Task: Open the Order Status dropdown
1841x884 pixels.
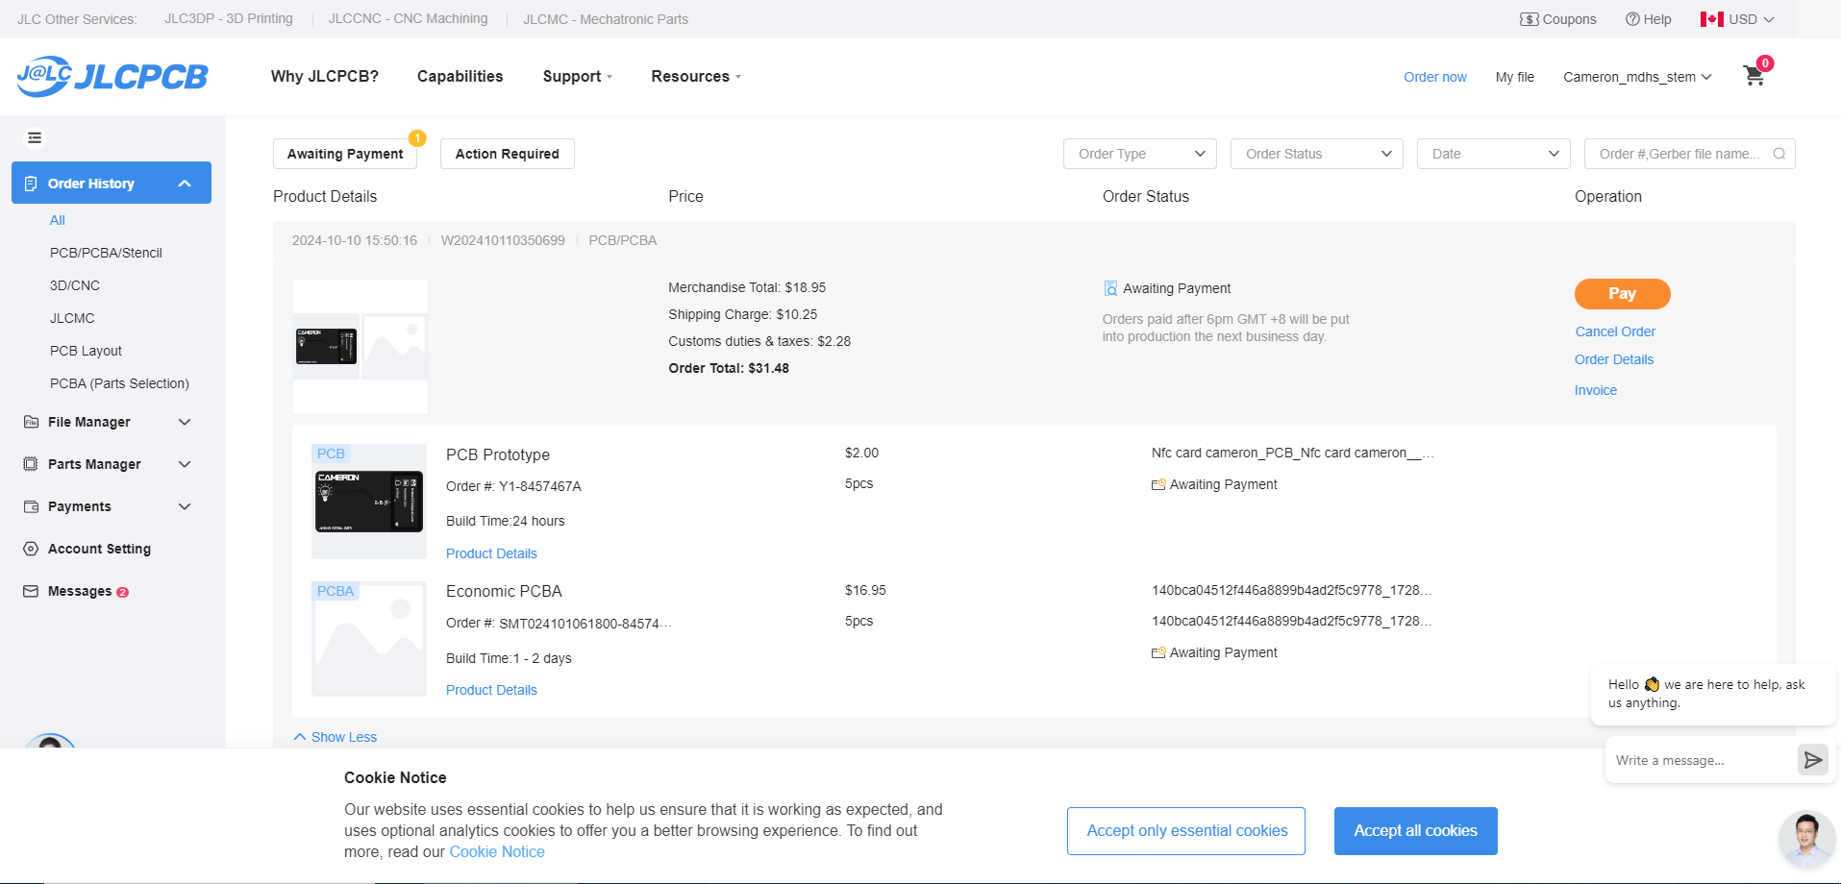Action: [x=1316, y=154]
